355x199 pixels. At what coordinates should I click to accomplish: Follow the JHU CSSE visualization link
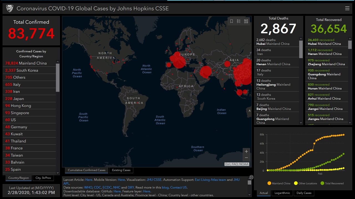pyautogui.click(x=154, y=180)
